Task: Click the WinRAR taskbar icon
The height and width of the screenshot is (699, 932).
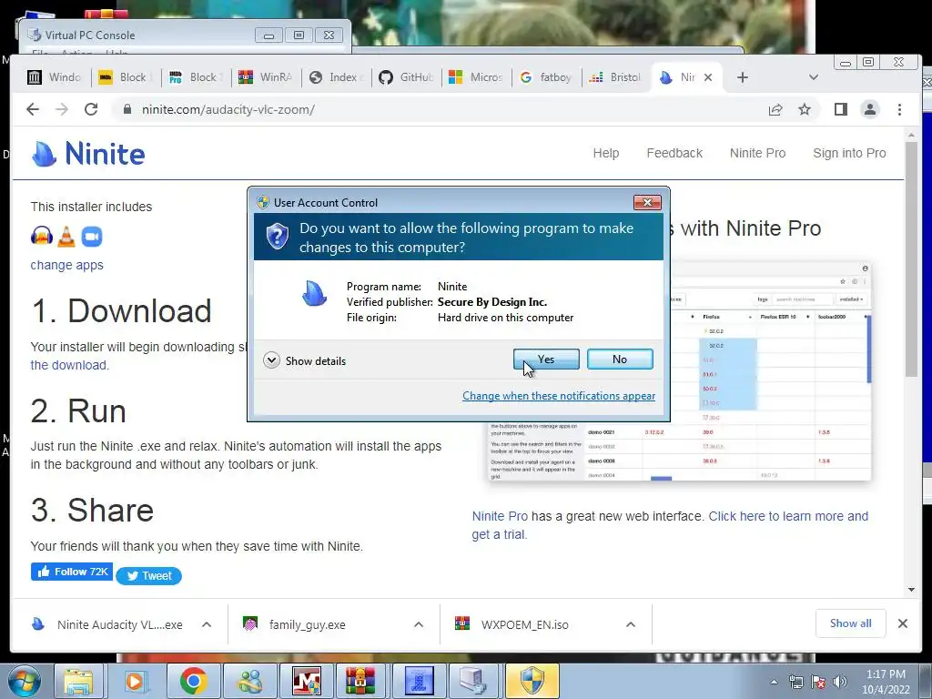Action: [360, 681]
